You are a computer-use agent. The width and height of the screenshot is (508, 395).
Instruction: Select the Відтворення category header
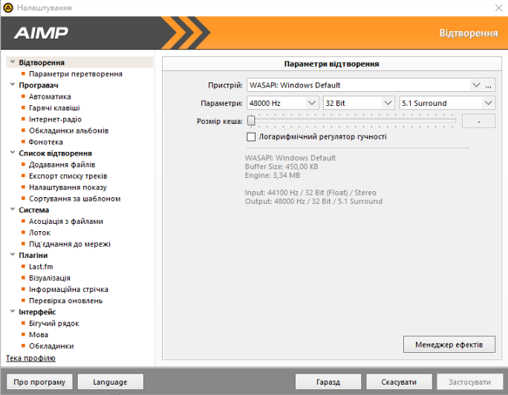42,62
